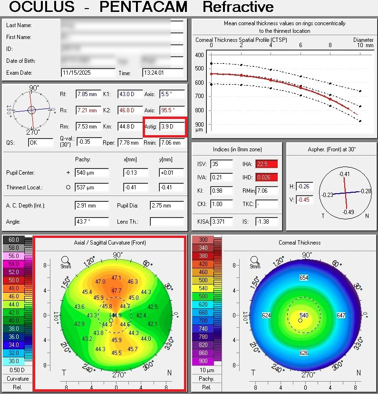The height and width of the screenshot is (394, 378).
Task: Click the Rper field showing 7.78 mm
Action: [x=130, y=143]
